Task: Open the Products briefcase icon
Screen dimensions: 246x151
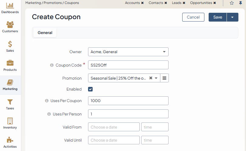Action: pyautogui.click(x=10, y=63)
